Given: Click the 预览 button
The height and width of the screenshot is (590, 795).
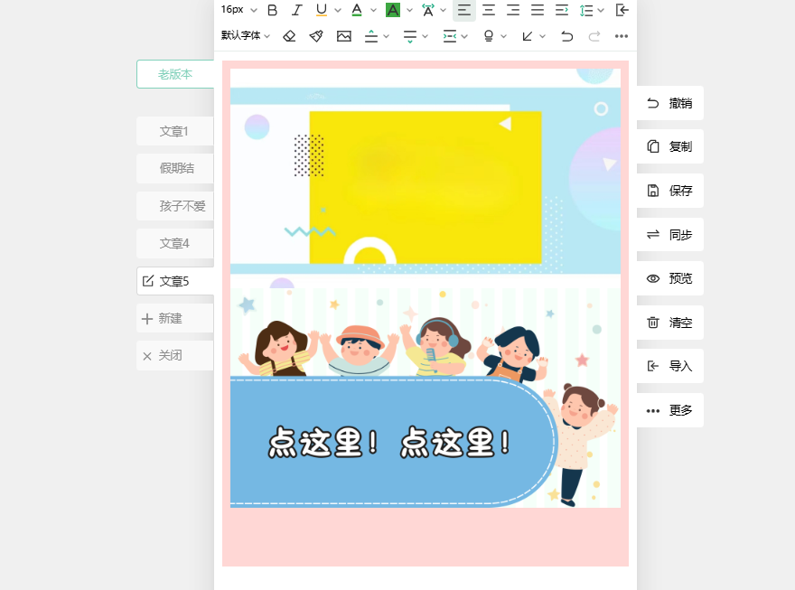Looking at the screenshot, I should coord(669,278).
